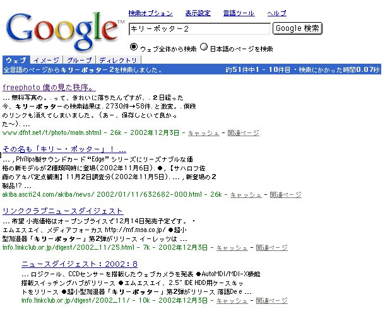This screenshot has width=385, height=309.
Task: Open 関連ページ link for akiba.ascii24.com result
Action: 285,195
